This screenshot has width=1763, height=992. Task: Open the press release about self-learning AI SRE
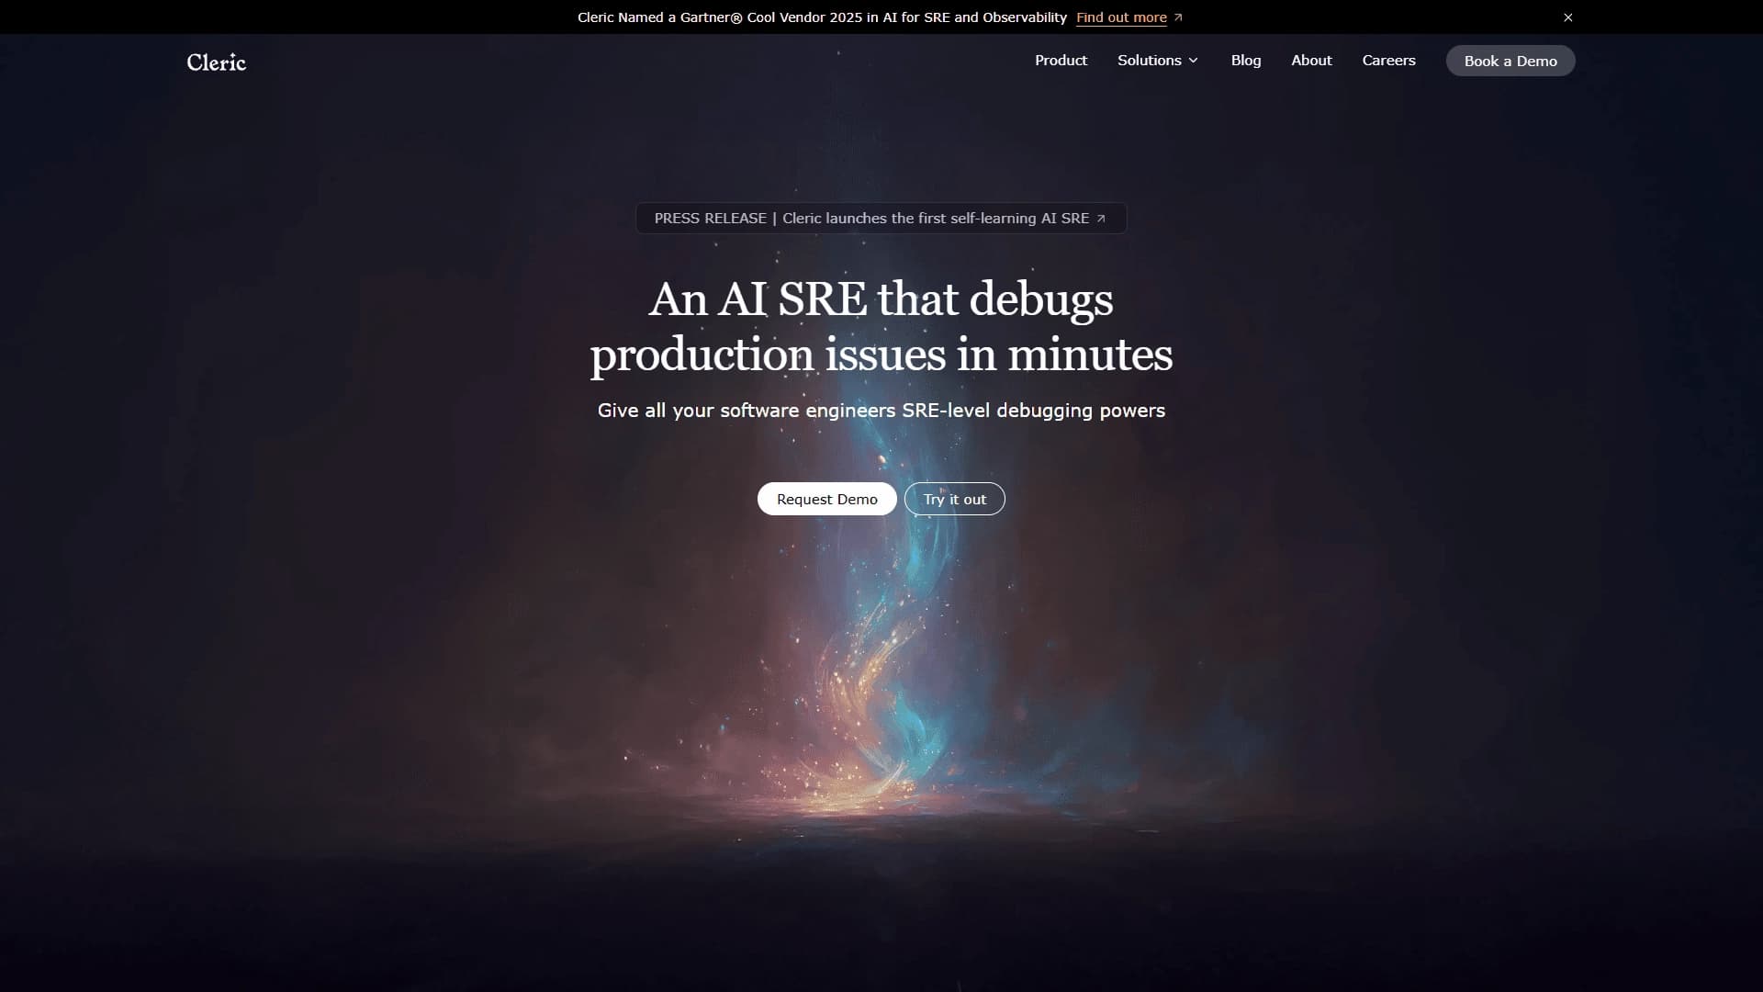point(881,219)
